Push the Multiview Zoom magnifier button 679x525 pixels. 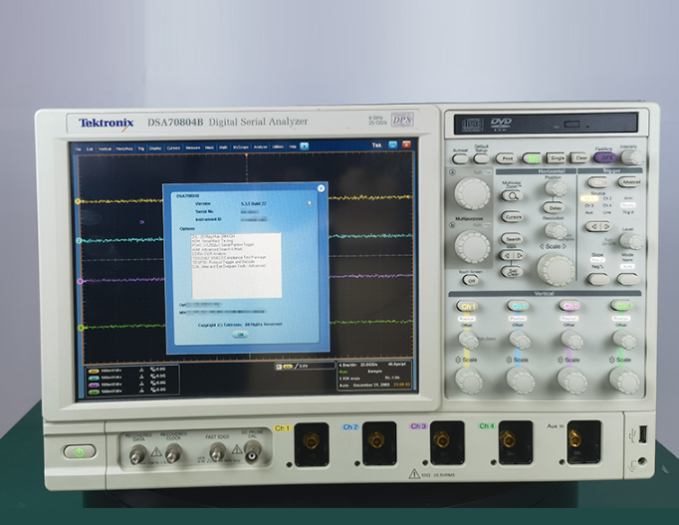pyautogui.click(x=513, y=196)
